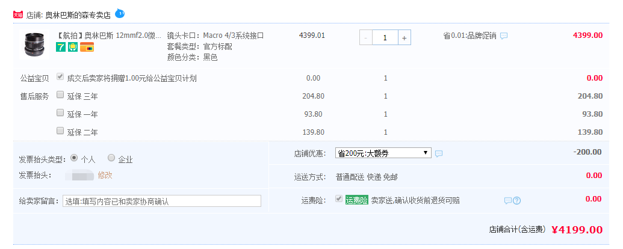The width and height of the screenshot is (623, 249).
Task: Click the -200.00 coupon discount amount
Action: (x=587, y=152)
